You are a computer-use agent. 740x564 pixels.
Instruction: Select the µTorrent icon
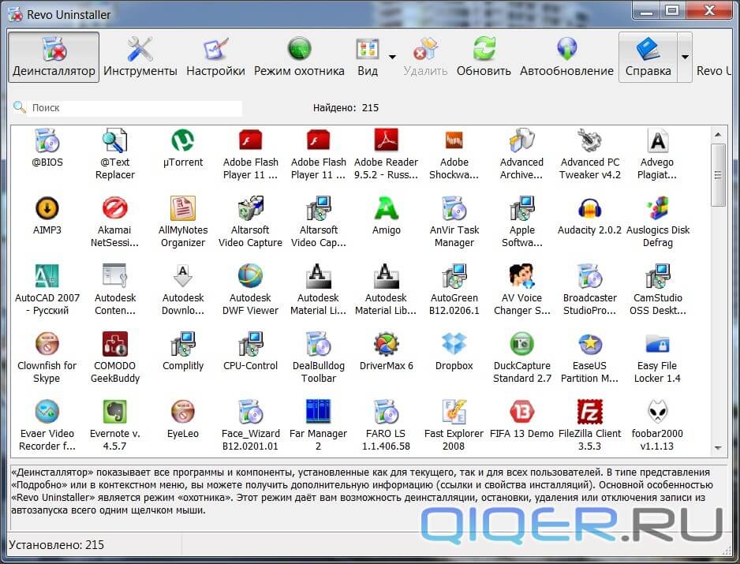[x=183, y=140]
